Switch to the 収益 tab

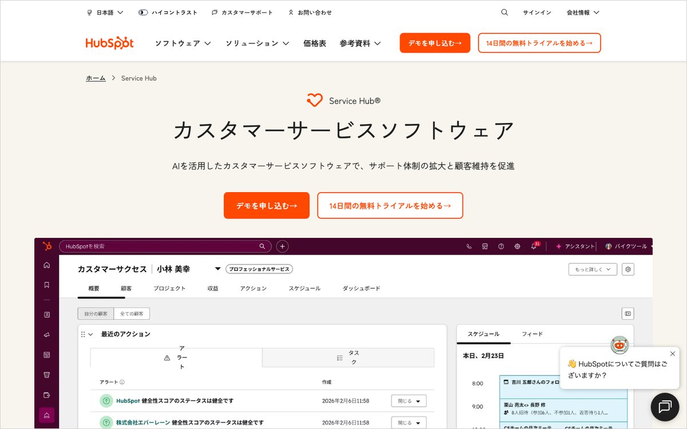tap(212, 288)
